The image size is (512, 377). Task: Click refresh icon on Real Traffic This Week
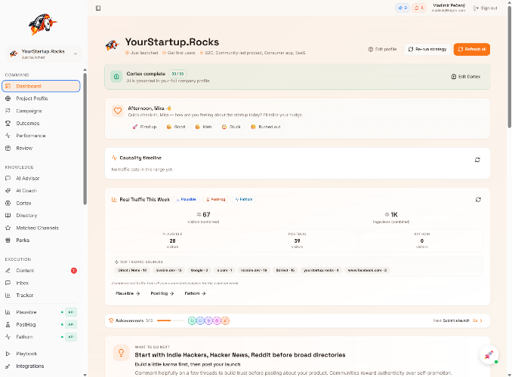[x=477, y=199]
